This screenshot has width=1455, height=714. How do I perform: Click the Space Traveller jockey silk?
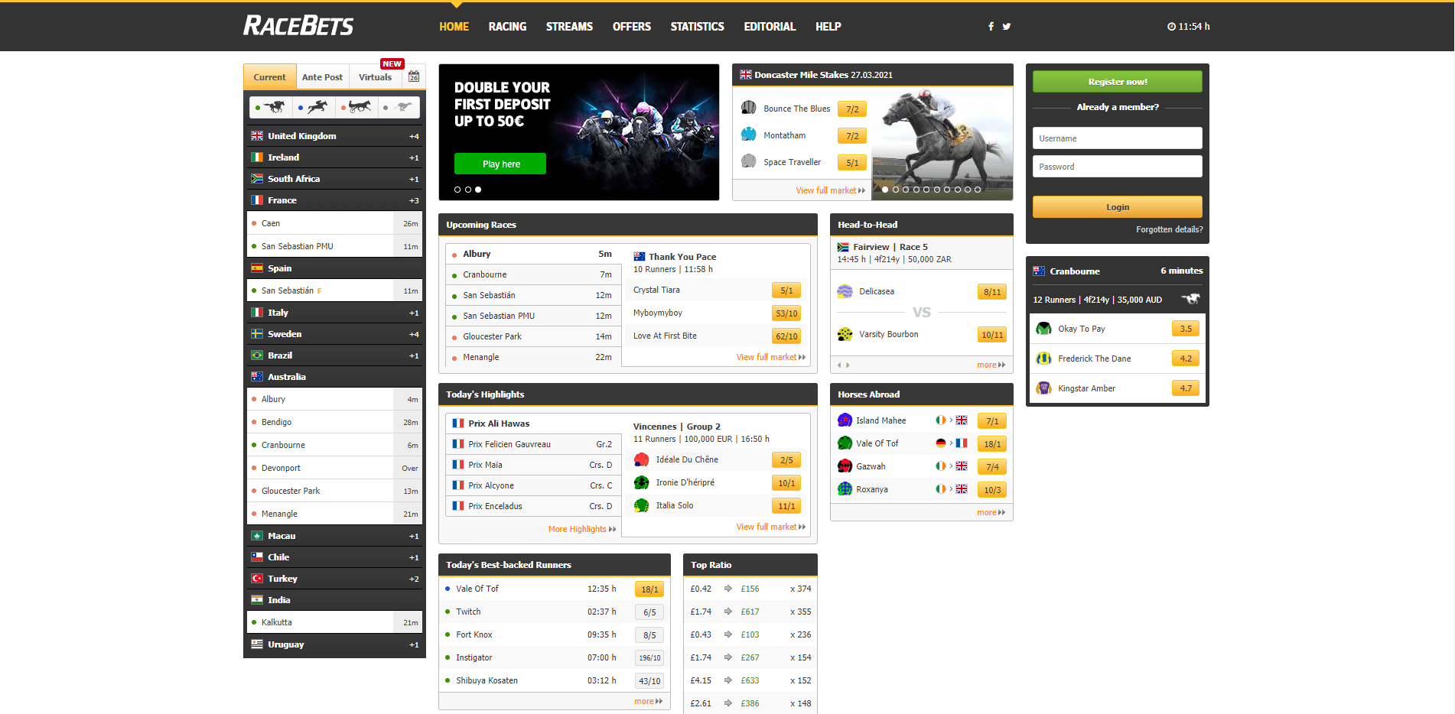(748, 161)
